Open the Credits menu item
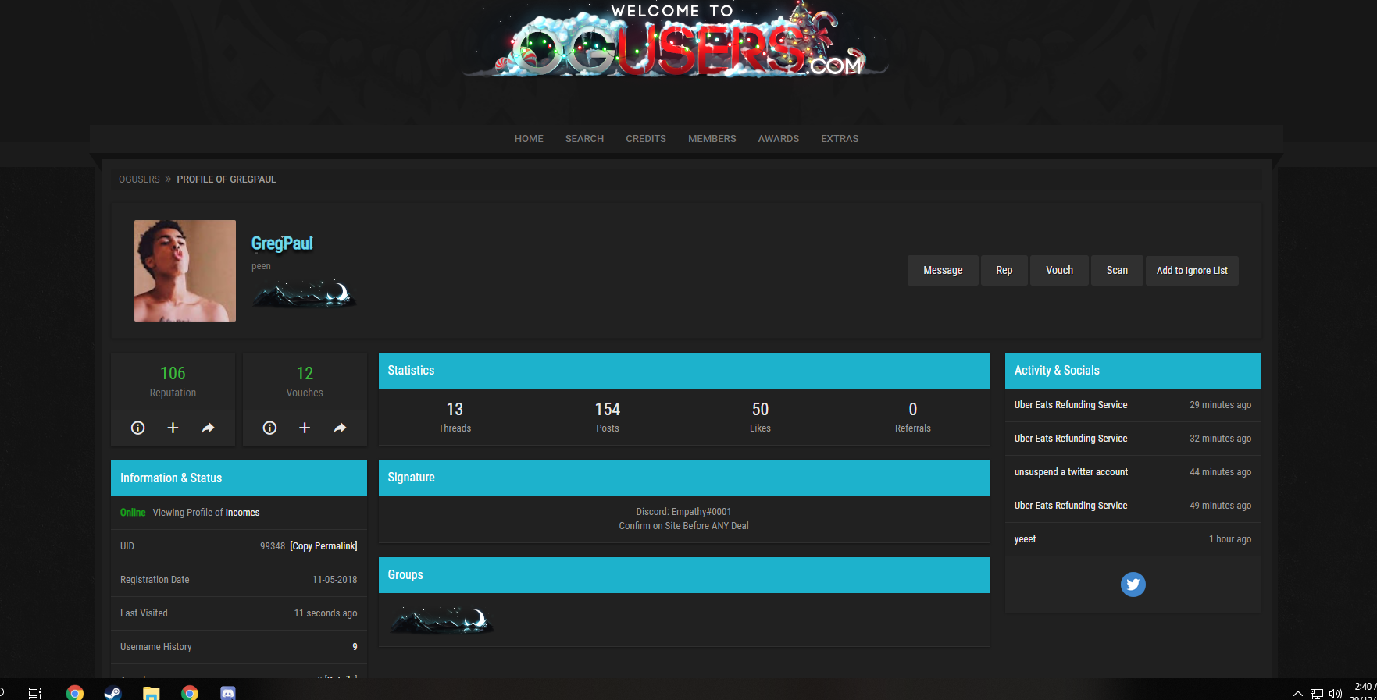This screenshot has width=1377, height=700. pyautogui.click(x=646, y=139)
